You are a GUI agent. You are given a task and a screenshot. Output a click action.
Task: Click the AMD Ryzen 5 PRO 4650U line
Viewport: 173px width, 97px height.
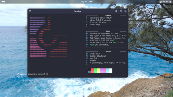pyautogui.click(x=108, y=36)
